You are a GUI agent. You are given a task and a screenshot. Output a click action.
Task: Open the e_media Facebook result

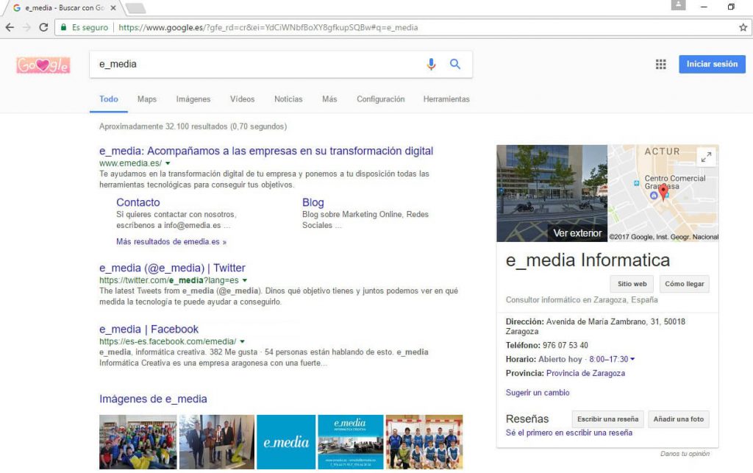pos(149,330)
